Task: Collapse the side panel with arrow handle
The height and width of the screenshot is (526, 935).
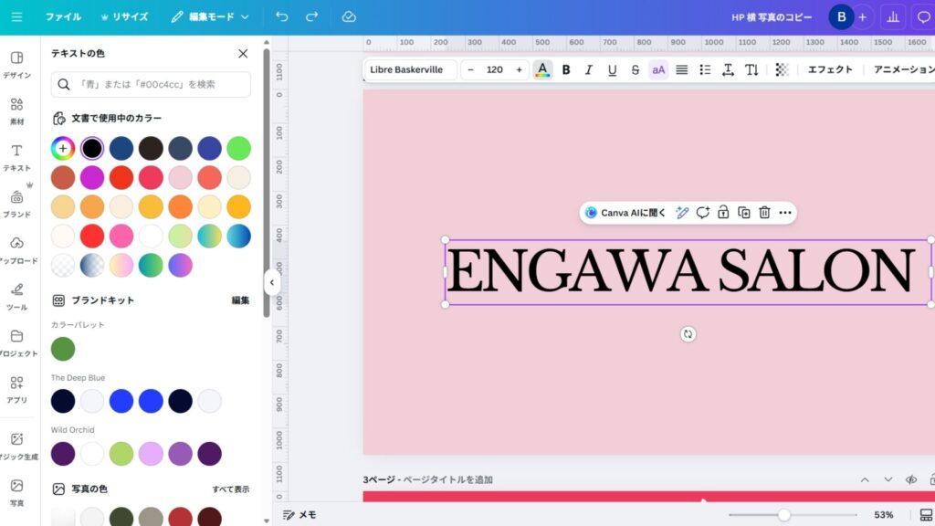Action: coord(271,283)
